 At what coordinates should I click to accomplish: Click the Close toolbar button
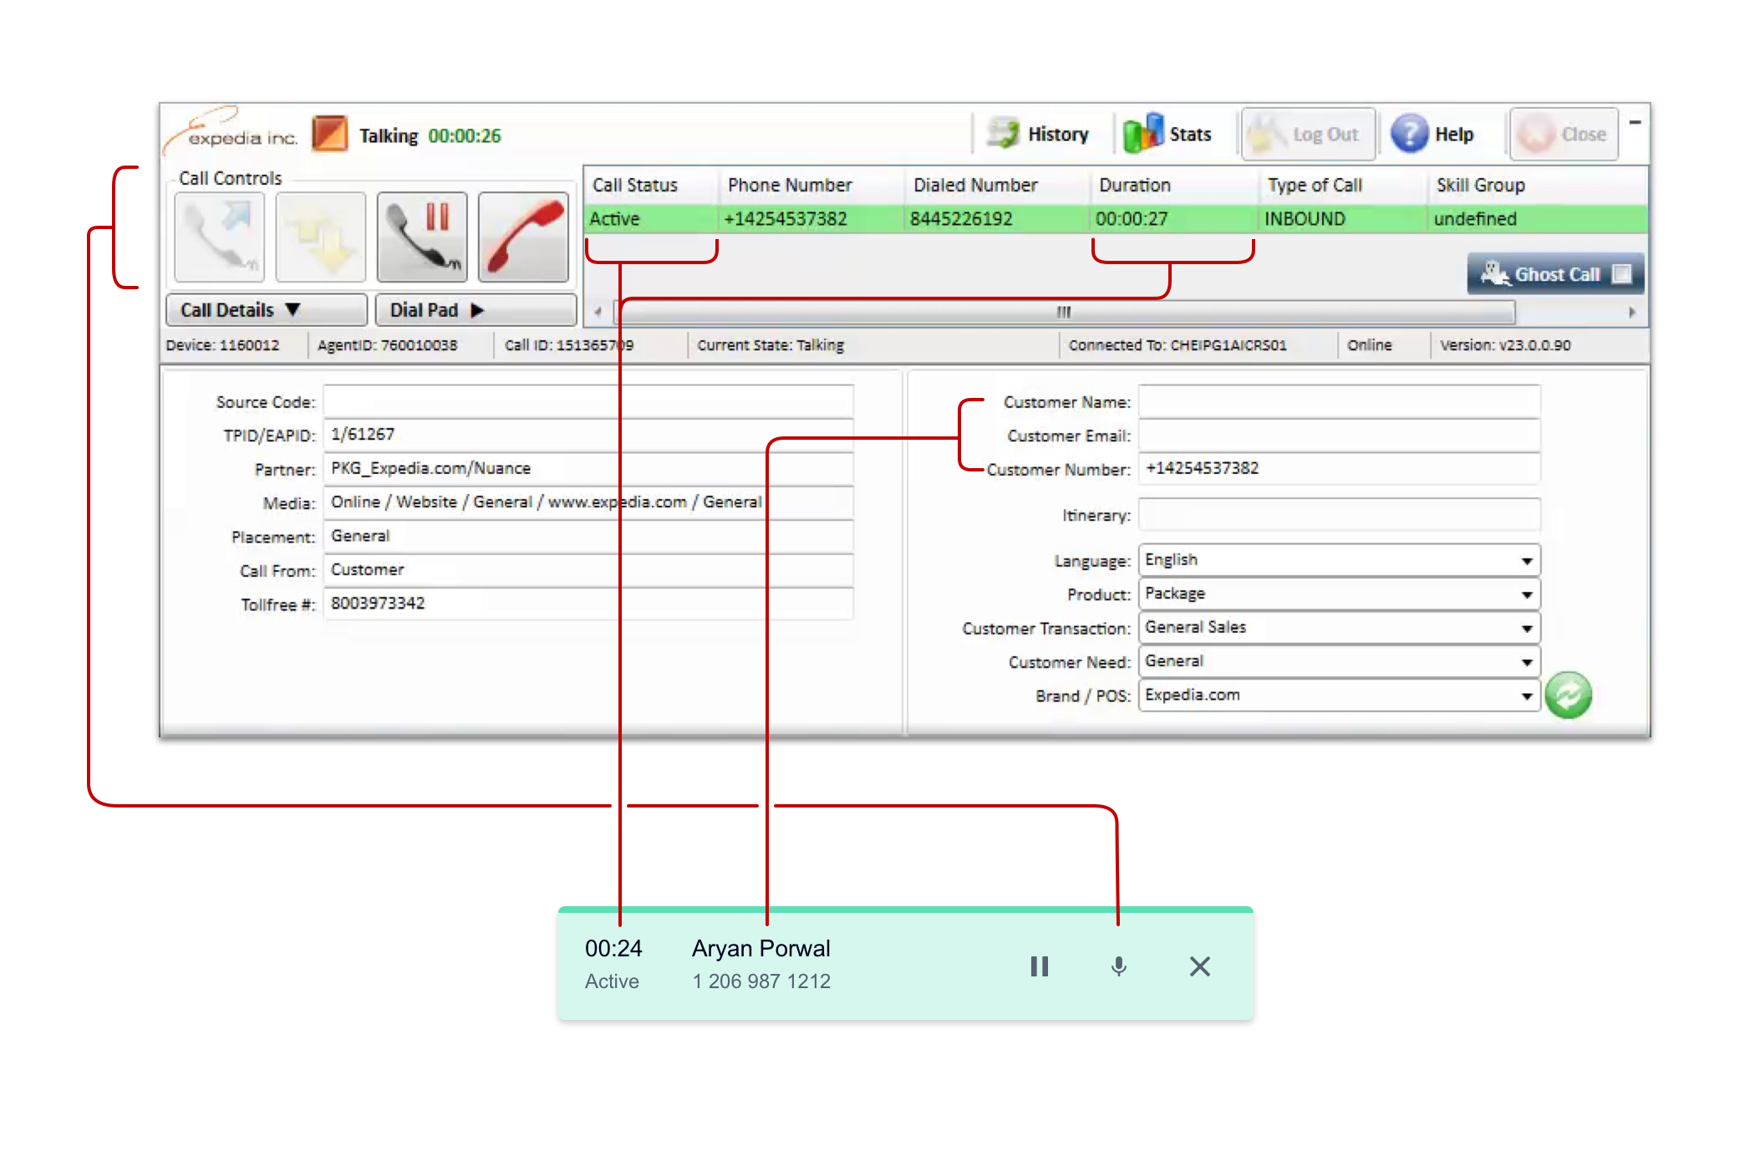(1564, 134)
